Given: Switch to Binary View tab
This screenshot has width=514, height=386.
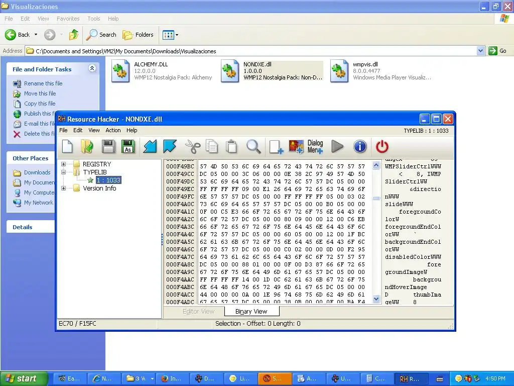Looking at the screenshot, I should 251,311.
